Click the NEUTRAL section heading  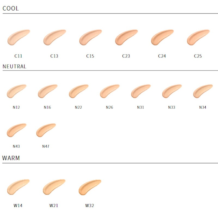(x=14, y=66)
